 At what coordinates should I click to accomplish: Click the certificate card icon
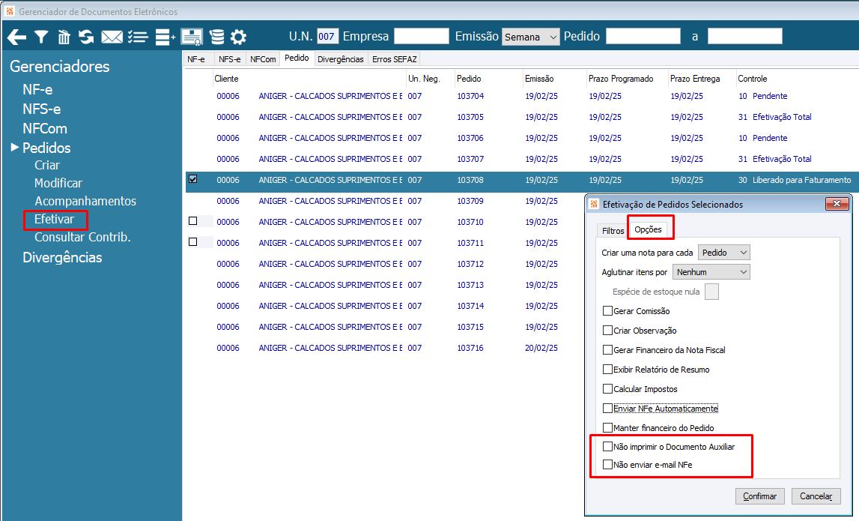click(189, 36)
